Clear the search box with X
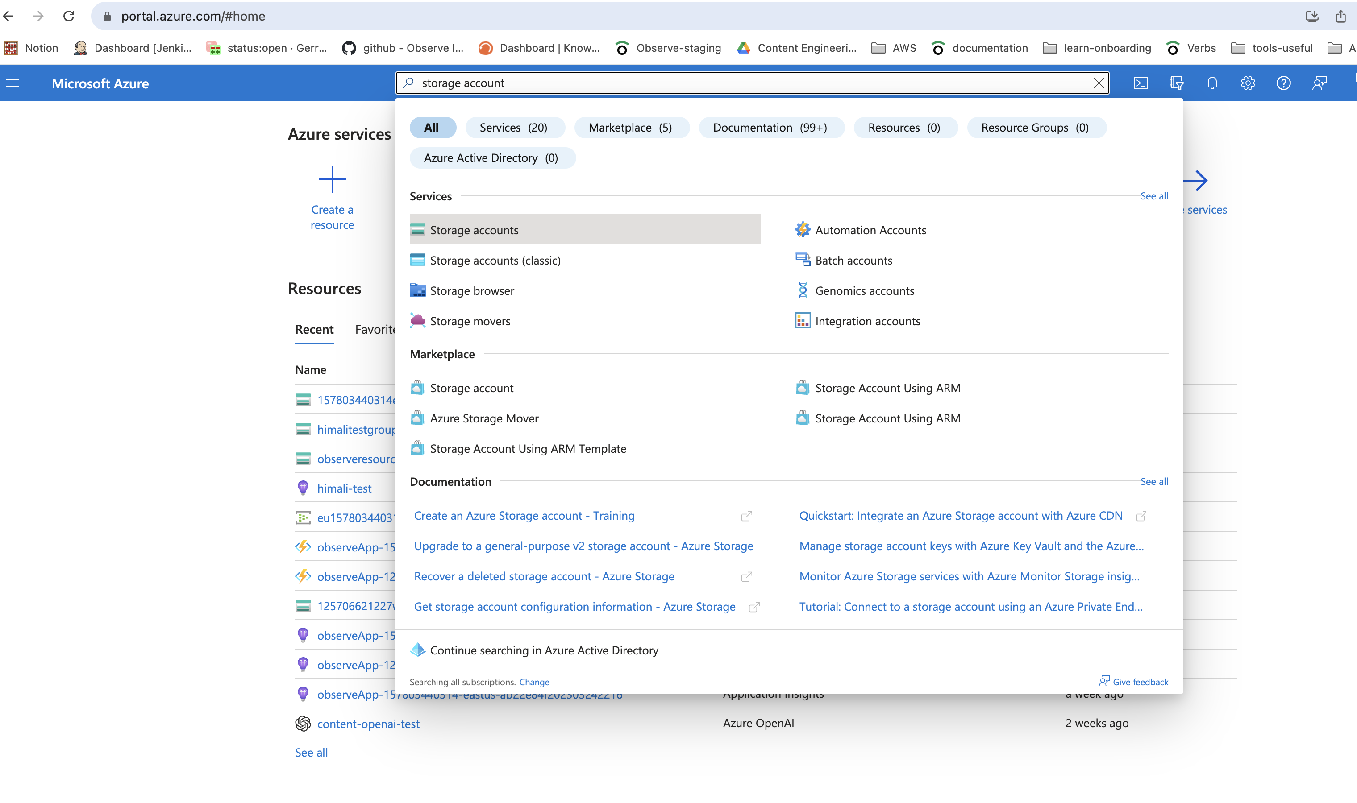Screen dimensions: 1357x803 (x=1098, y=83)
